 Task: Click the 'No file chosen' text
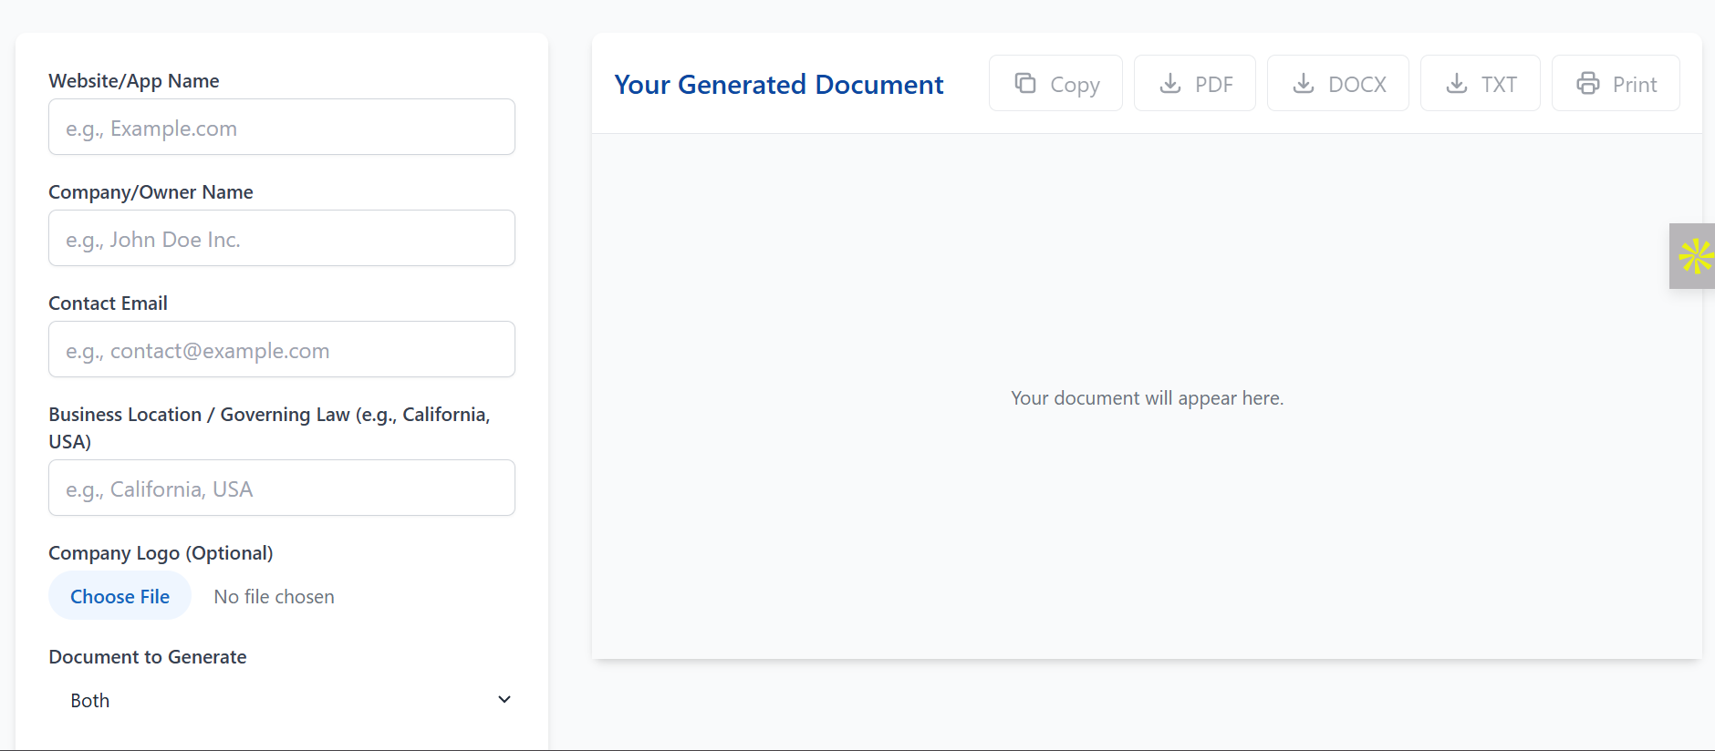click(274, 597)
